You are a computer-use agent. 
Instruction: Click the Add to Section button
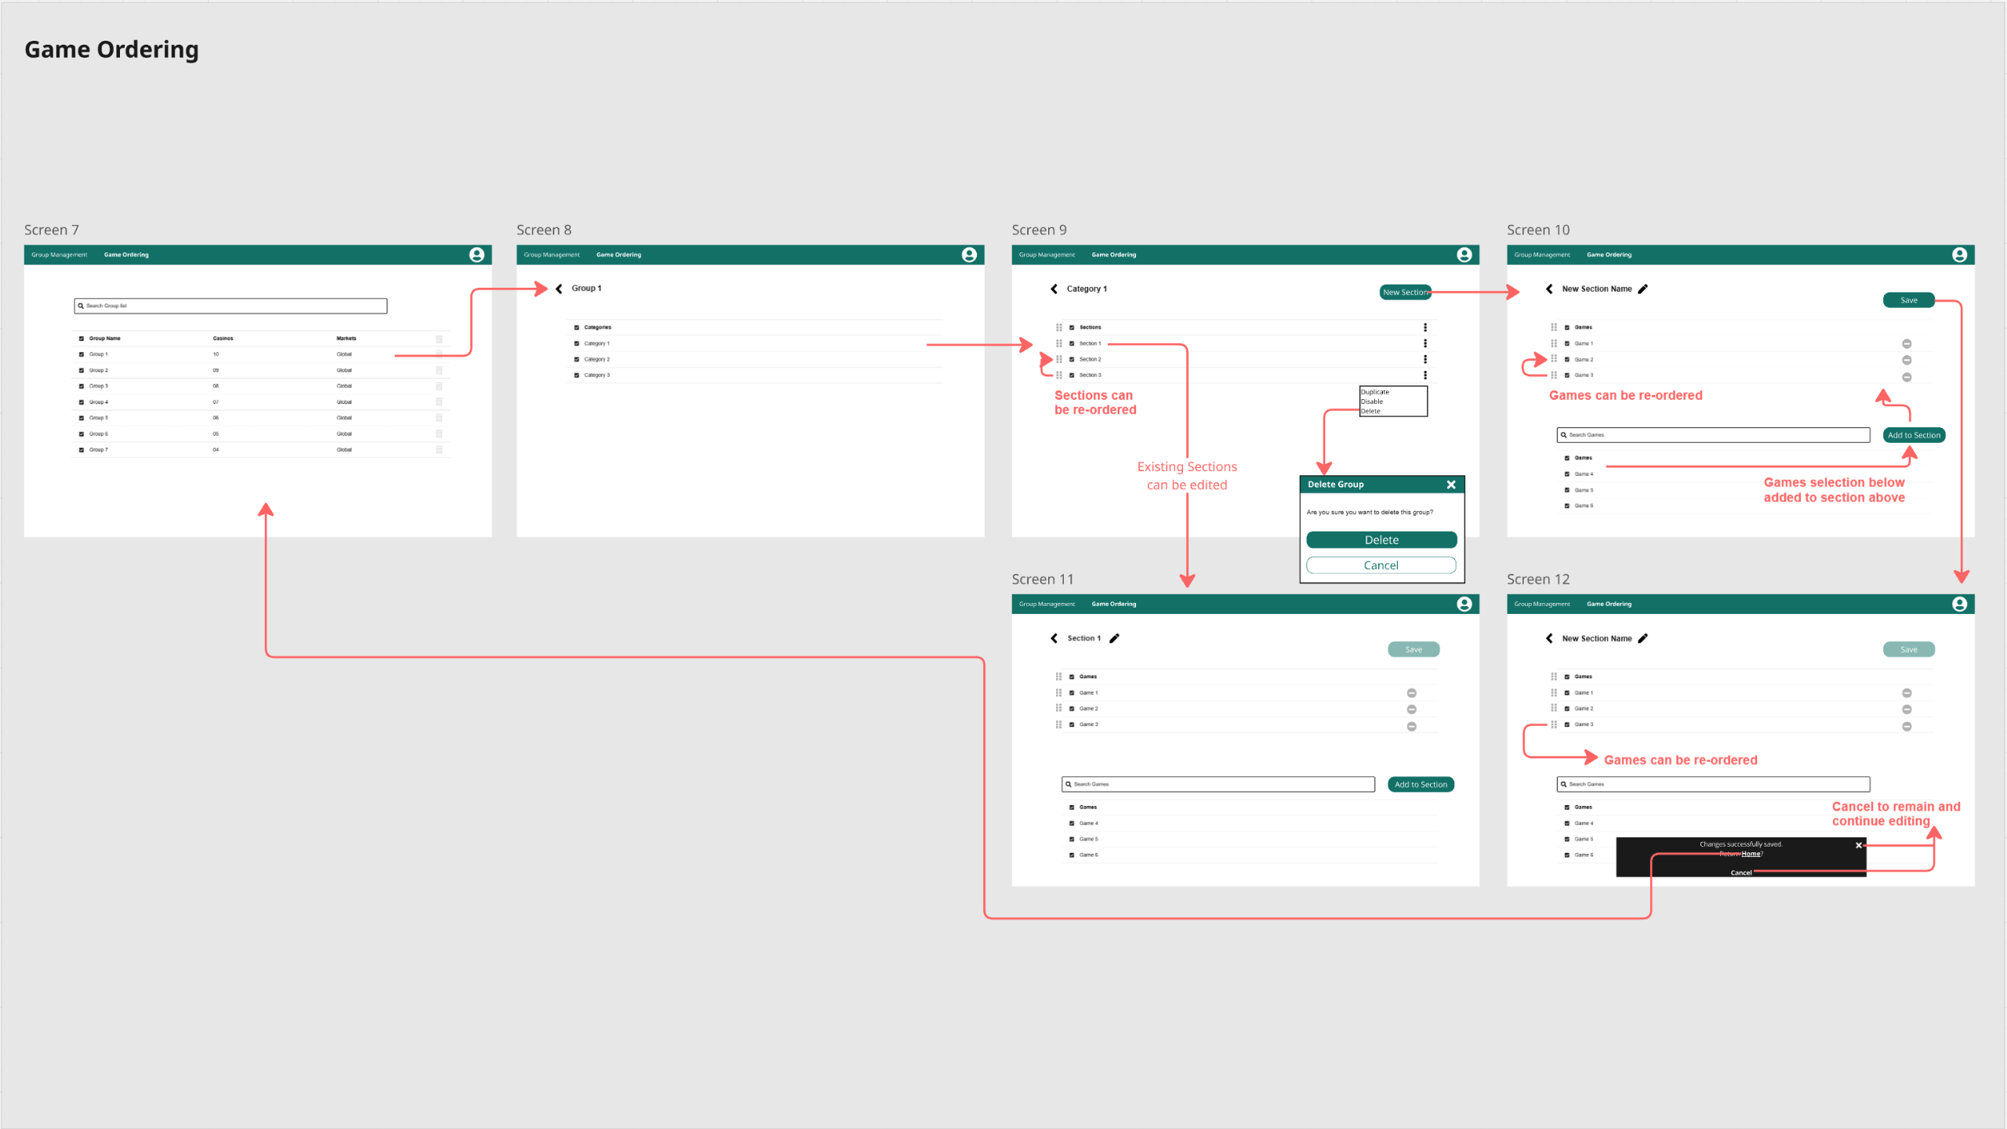pos(1913,434)
